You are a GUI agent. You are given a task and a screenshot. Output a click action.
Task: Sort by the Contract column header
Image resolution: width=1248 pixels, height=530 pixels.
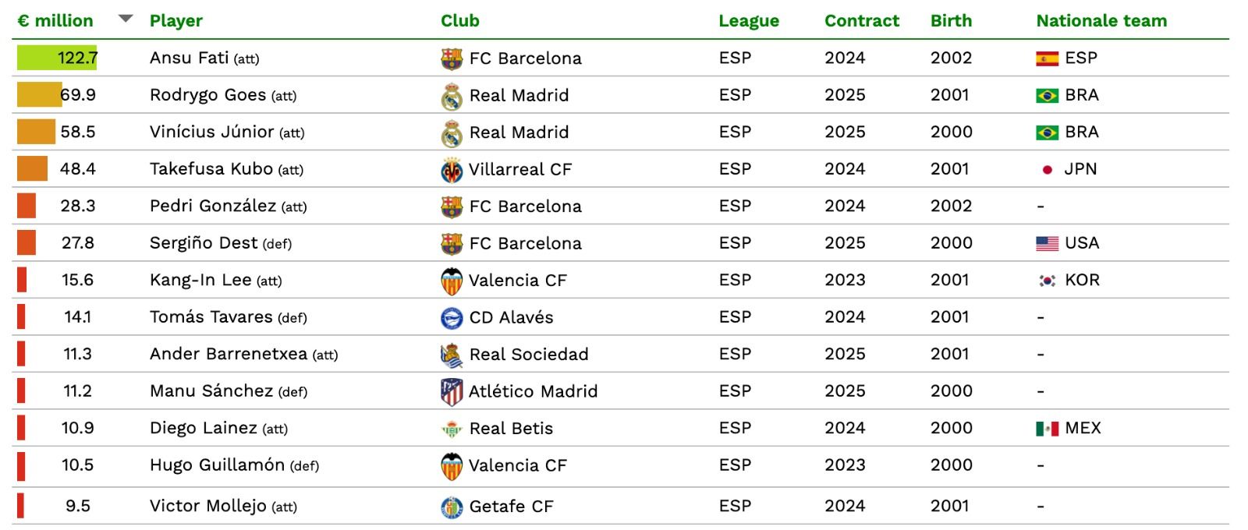(861, 21)
